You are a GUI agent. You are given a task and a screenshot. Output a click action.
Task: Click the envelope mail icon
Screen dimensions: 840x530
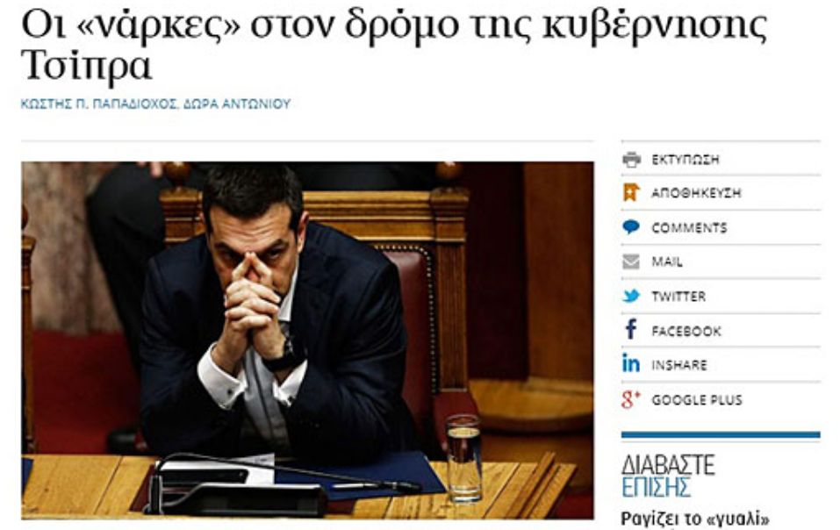pos(631,261)
